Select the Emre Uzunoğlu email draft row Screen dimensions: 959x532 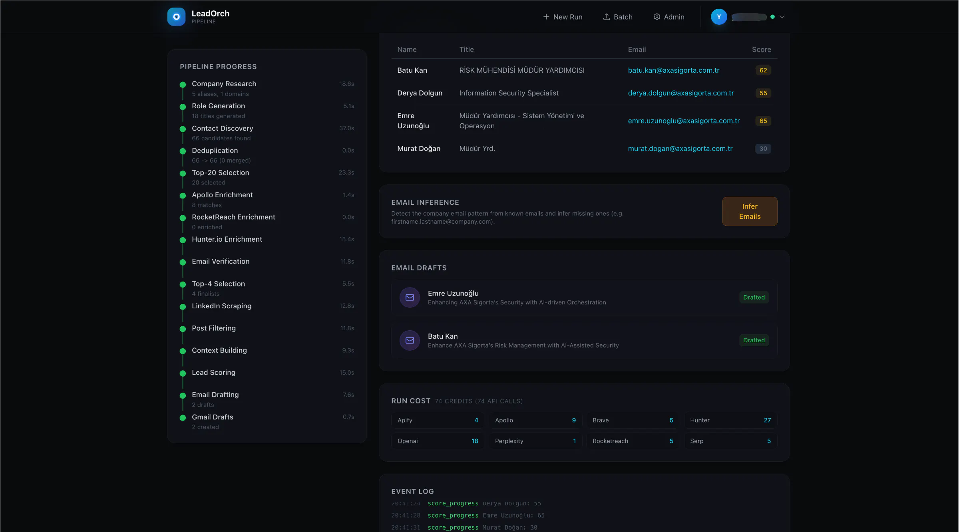(x=584, y=297)
